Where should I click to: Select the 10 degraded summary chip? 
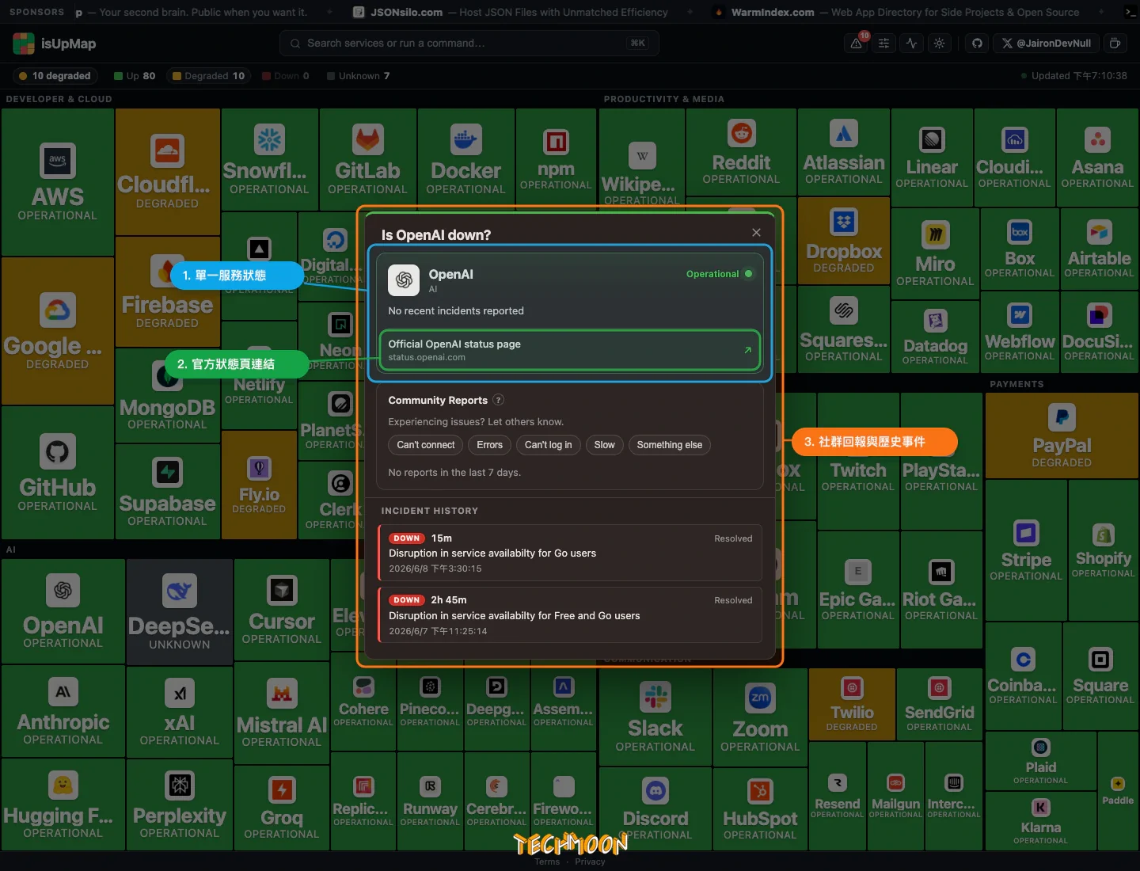point(55,76)
